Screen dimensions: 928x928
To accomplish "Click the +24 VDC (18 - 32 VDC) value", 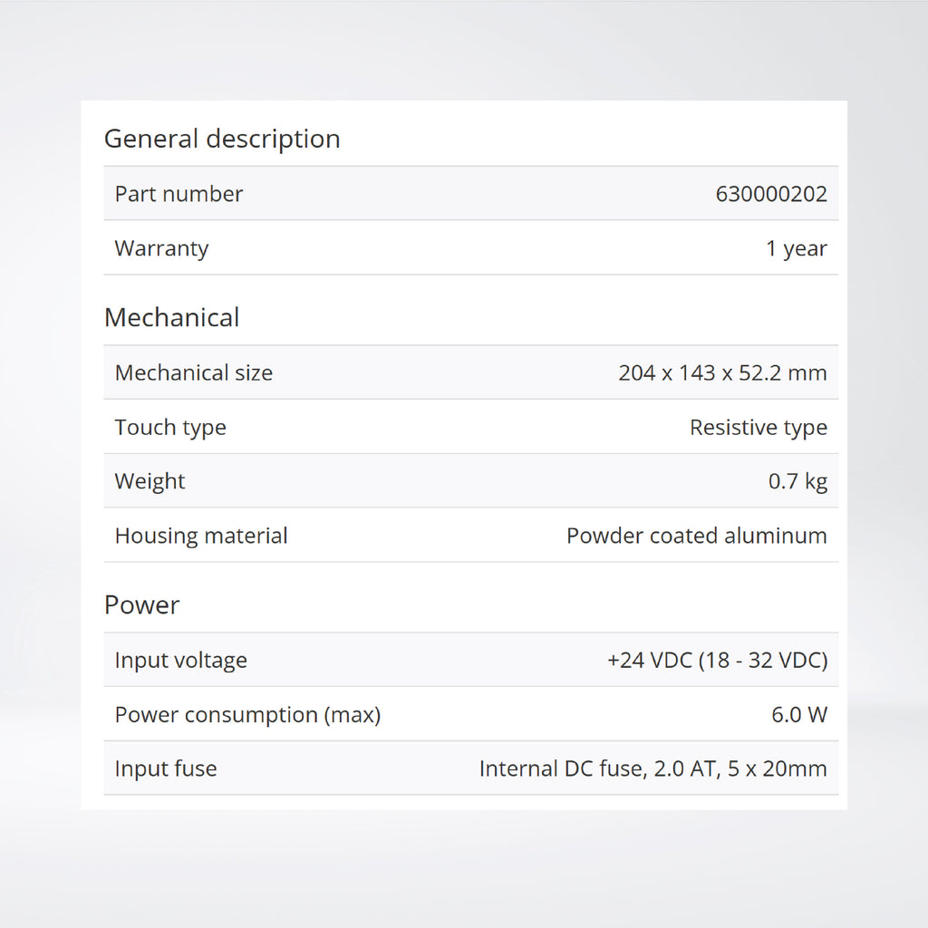I will [717, 660].
